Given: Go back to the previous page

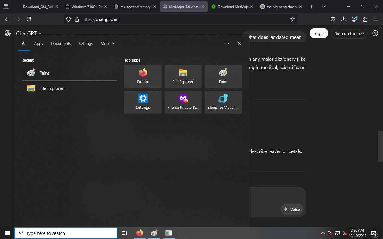Looking at the screenshot, I should click(7, 19).
